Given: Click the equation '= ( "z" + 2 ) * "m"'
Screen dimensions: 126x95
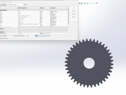Looking at the screenshot, I should tap(29, 17).
